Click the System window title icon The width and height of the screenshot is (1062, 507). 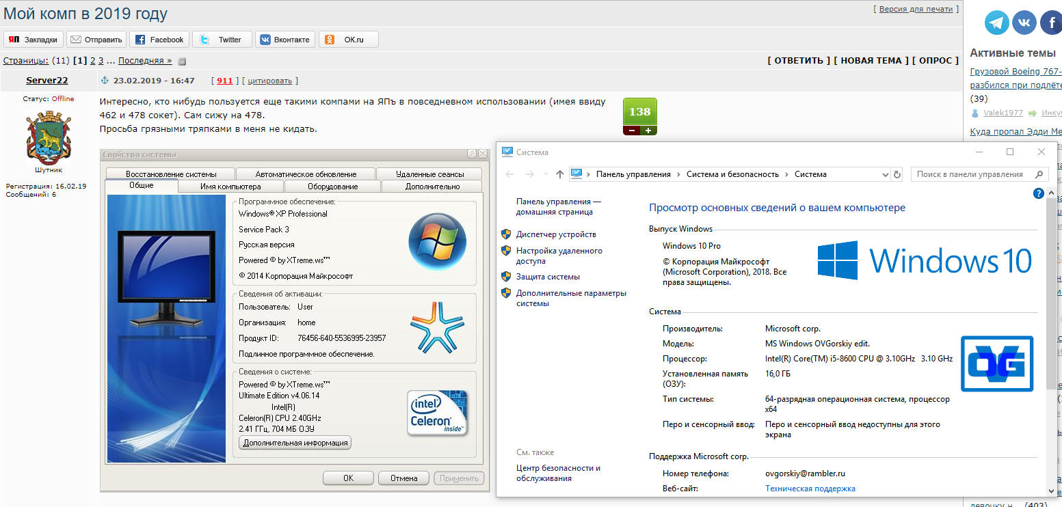tap(507, 152)
